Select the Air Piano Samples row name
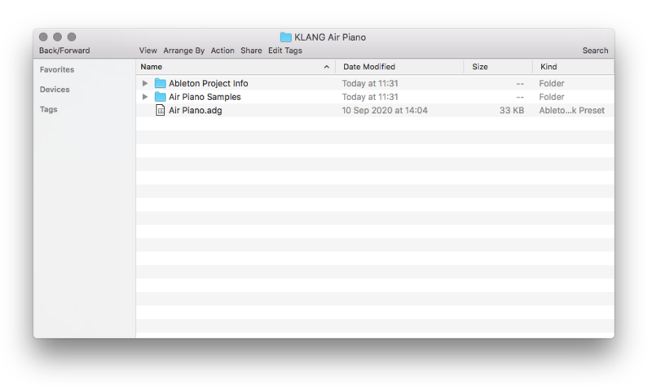The image size is (652, 385). pyautogui.click(x=205, y=97)
